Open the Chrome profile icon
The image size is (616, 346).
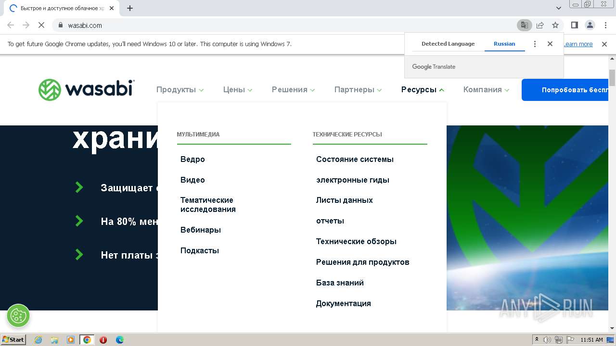[590, 25]
